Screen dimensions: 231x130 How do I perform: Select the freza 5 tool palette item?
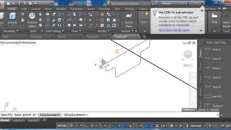coord(213,68)
